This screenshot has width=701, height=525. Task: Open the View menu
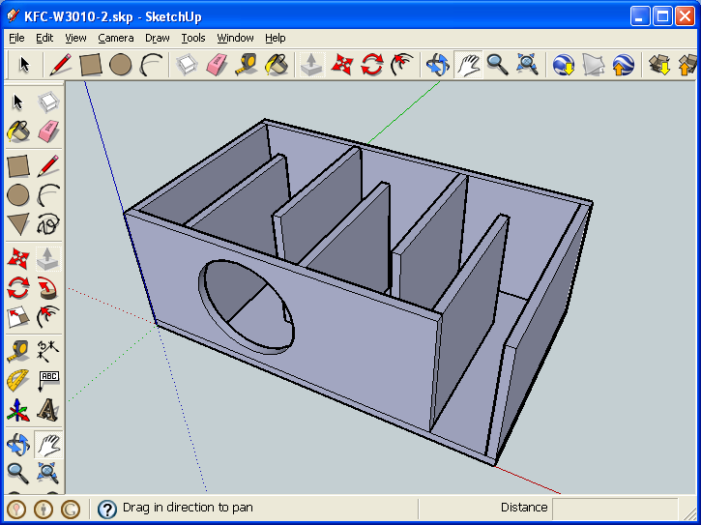click(x=75, y=38)
